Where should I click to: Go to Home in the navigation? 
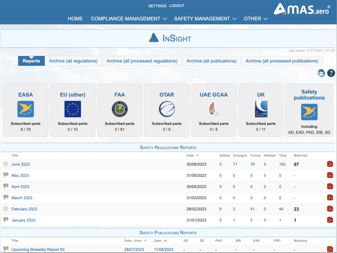(75, 19)
